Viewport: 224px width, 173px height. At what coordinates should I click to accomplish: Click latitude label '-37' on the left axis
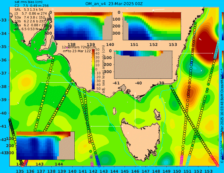coord(3,73)
